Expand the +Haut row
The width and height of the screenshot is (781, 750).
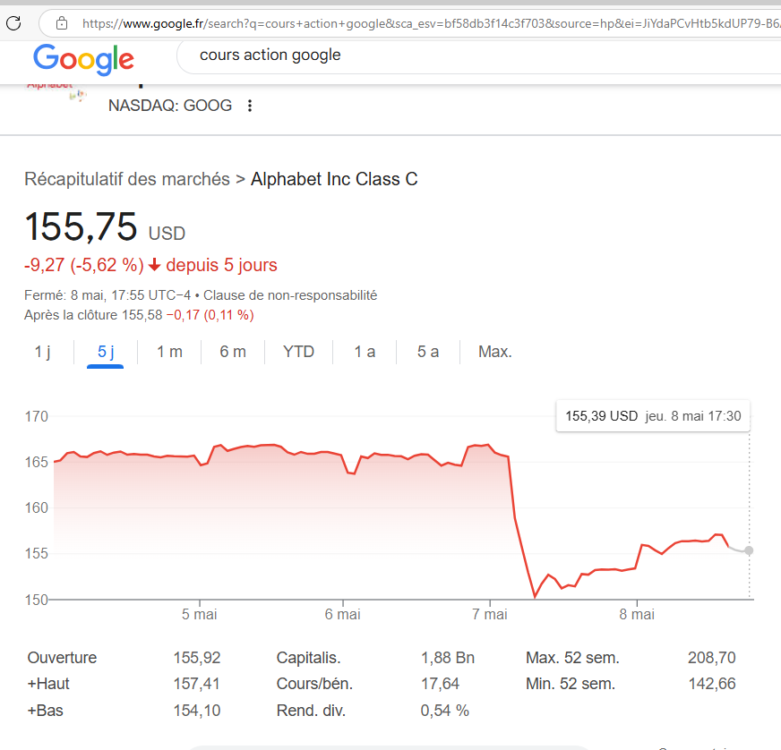click(48, 684)
